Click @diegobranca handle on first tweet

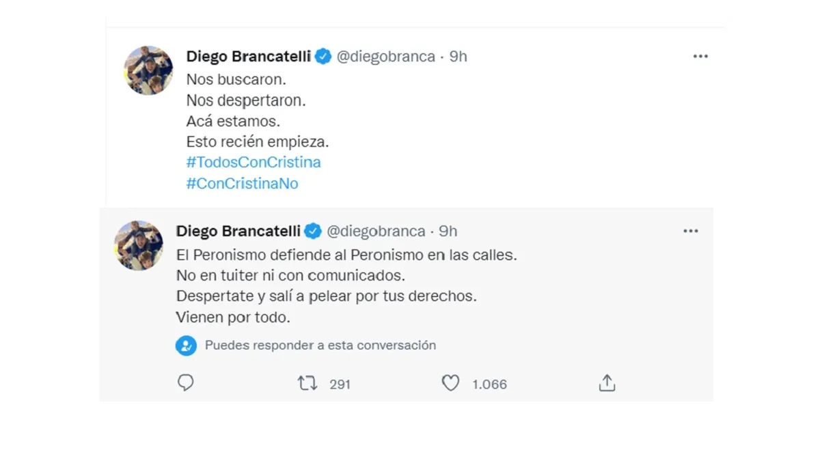point(385,57)
